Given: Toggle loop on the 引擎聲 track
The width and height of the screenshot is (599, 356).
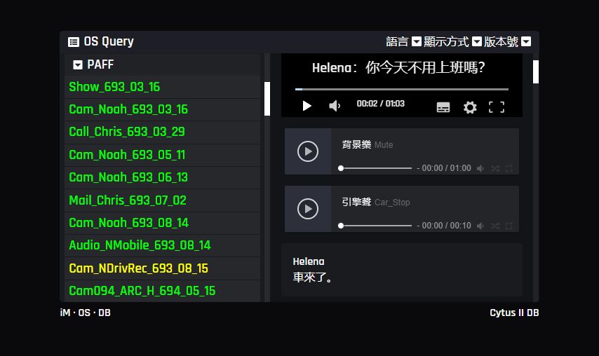Looking at the screenshot, I should (509, 226).
